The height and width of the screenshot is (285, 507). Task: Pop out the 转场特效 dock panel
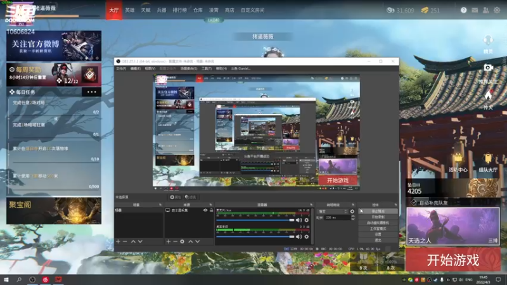353,205
